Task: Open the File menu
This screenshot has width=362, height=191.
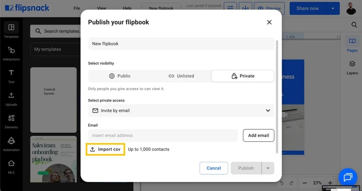Action: [76, 9]
